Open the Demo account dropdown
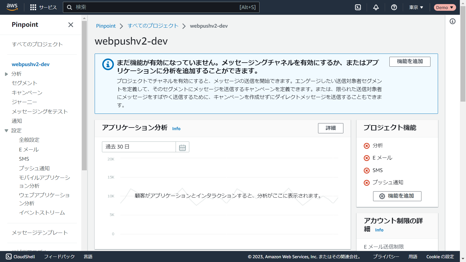This screenshot has height=262, width=466. click(444, 7)
